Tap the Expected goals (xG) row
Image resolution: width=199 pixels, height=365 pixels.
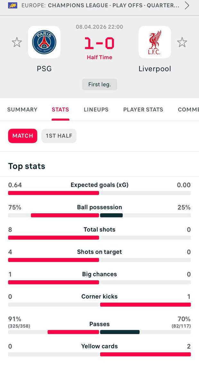point(99,185)
